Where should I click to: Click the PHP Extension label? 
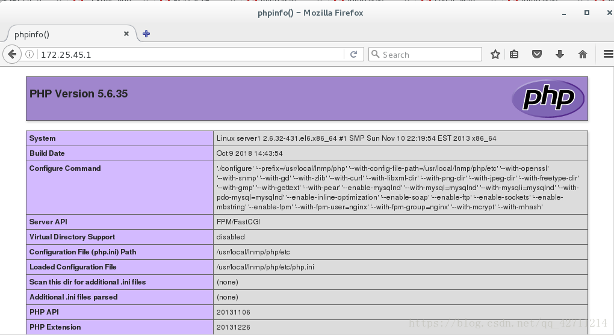click(x=55, y=327)
